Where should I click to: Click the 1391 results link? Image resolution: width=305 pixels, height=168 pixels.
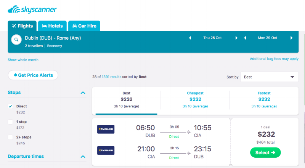111,77
